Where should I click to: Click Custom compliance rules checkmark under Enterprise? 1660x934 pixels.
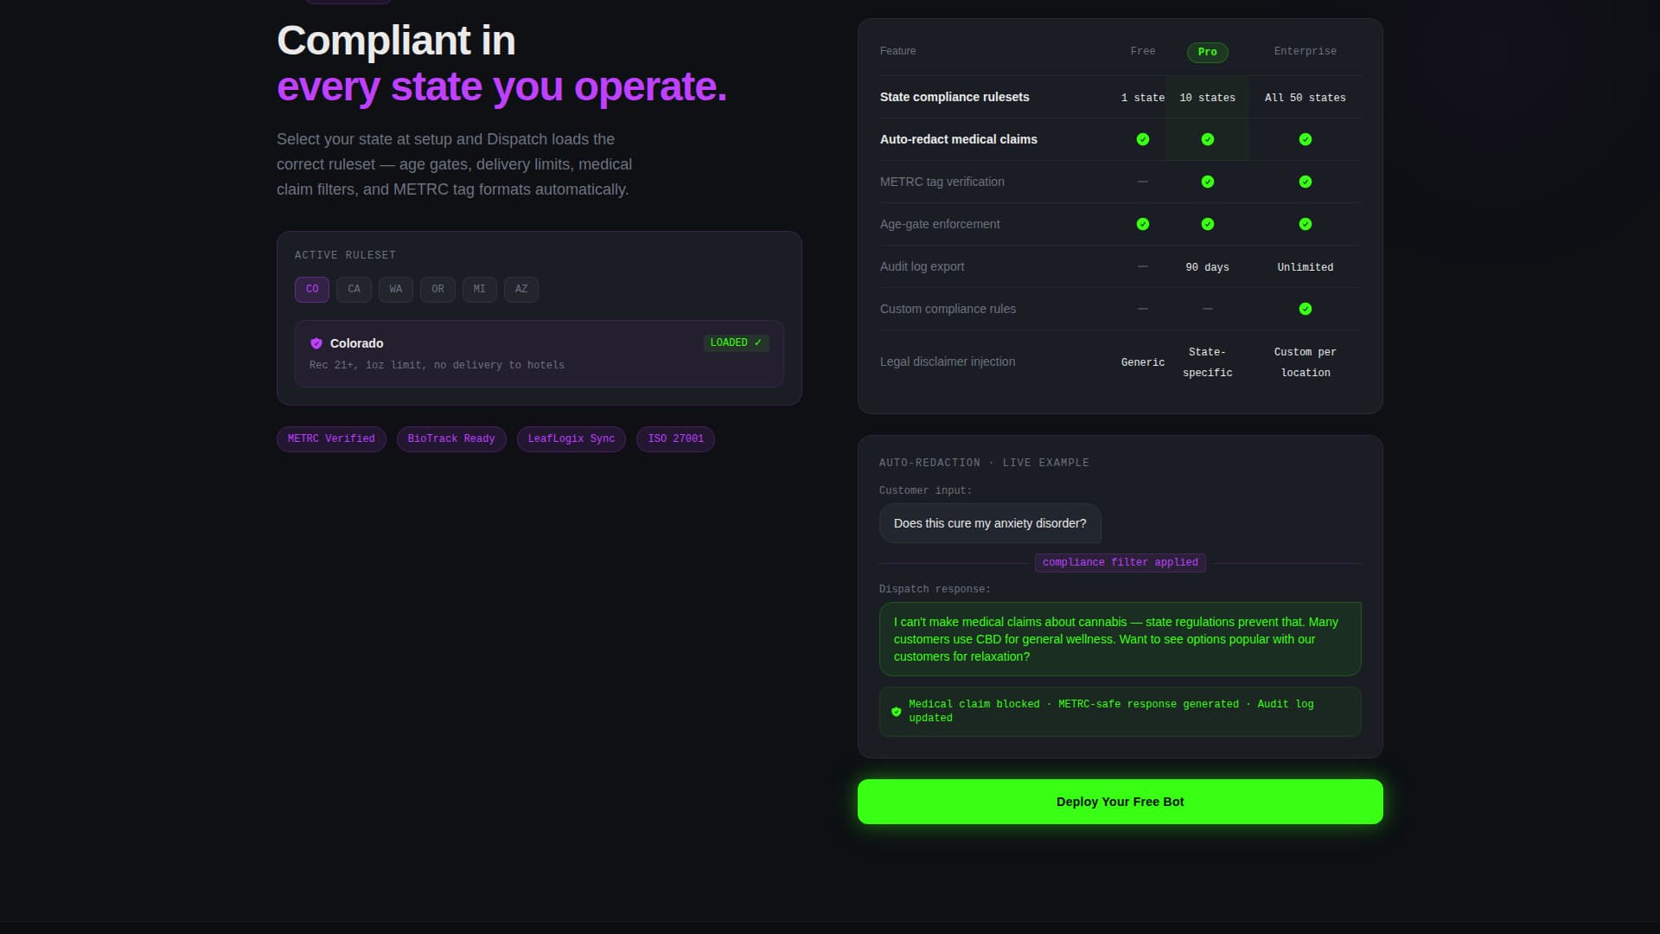(x=1306, y=309)
